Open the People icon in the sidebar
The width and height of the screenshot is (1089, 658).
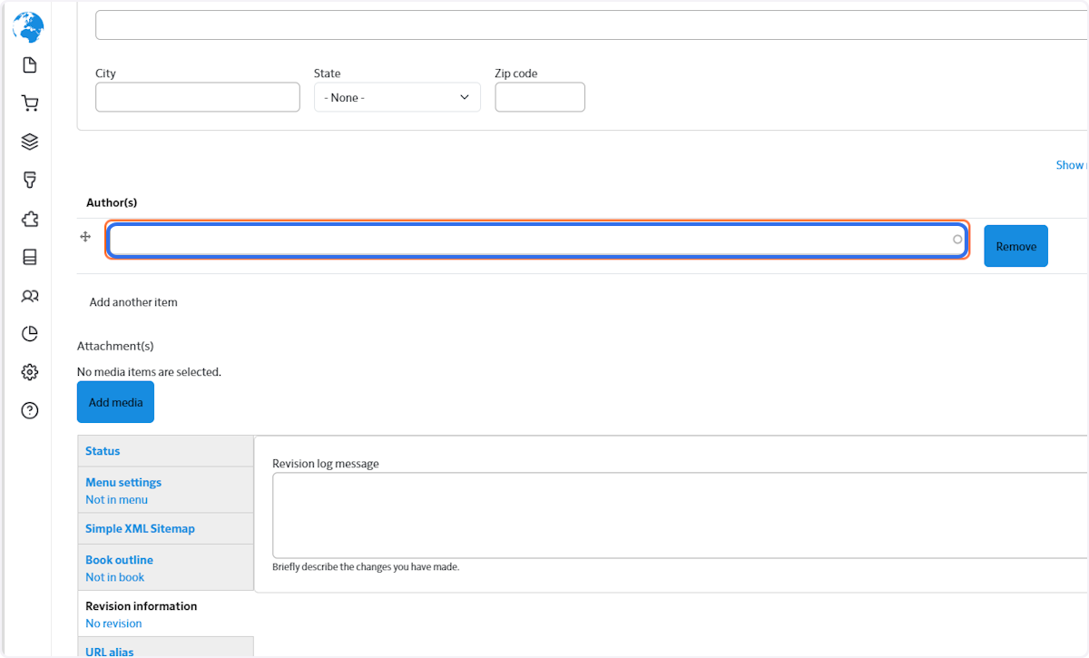30,296
